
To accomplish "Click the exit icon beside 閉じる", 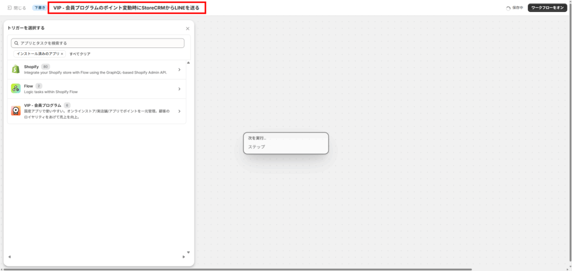I will 9,8.
